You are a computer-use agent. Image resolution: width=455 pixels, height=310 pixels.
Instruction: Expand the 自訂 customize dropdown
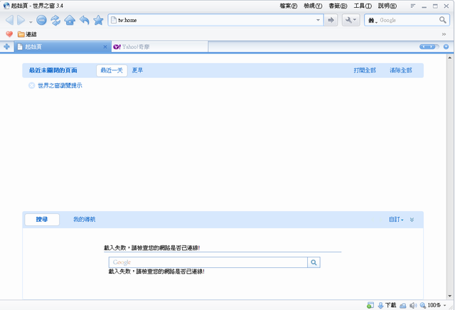[x=396, y=220]
